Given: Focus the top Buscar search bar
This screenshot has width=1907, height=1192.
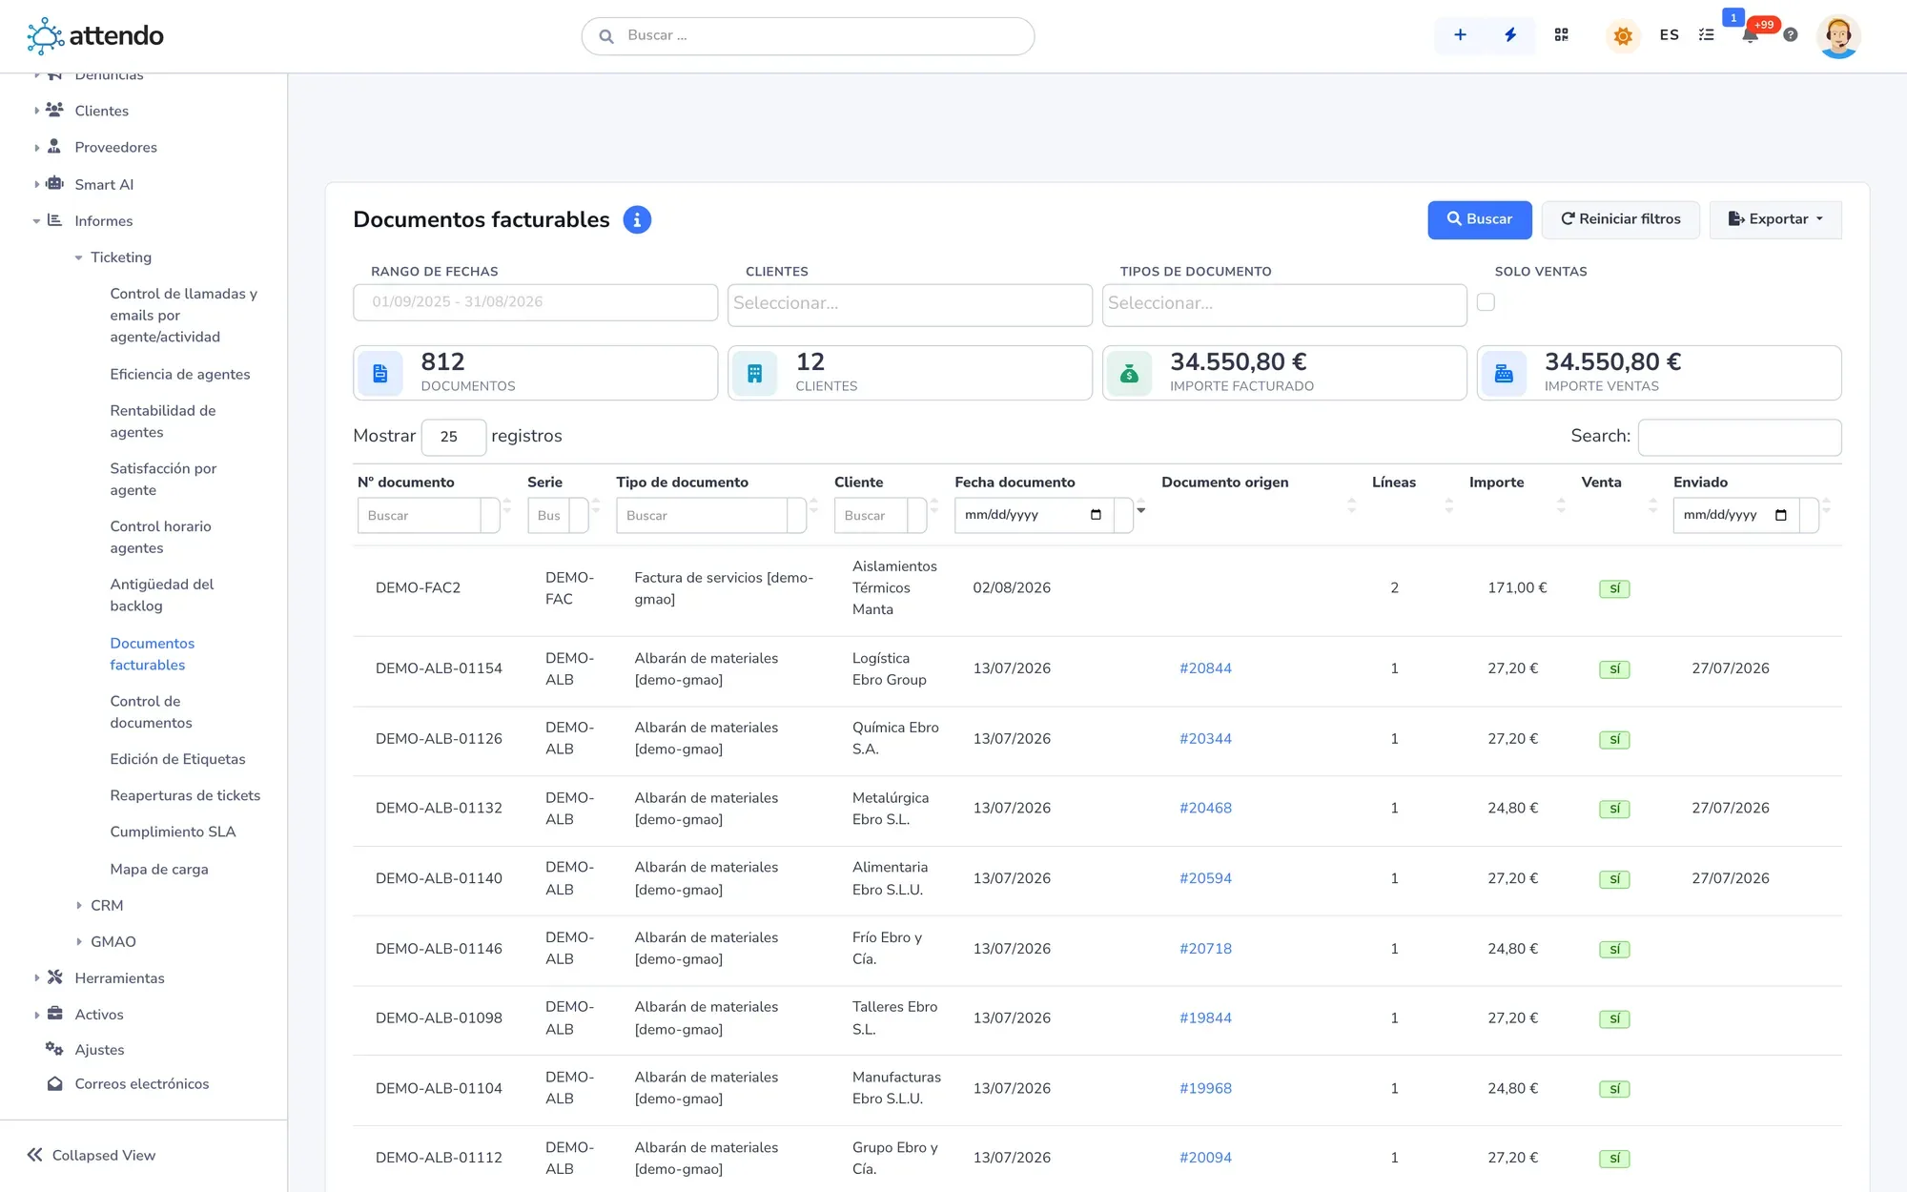Looking at the screenshot, I should [x=808, y=36].
